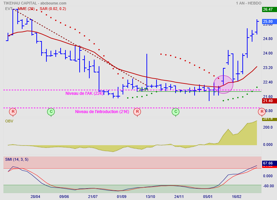Click the R event marker beside the price axis
Image resolution: width=277 pixels, height=200 pixels.
[x=262, y=111]
